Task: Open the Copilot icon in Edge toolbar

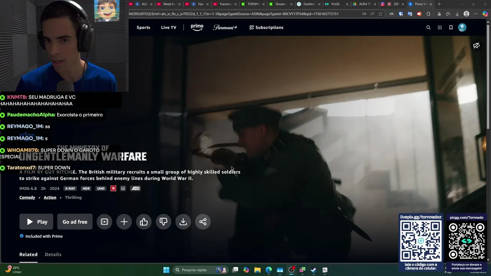Action: click(485, 14)
